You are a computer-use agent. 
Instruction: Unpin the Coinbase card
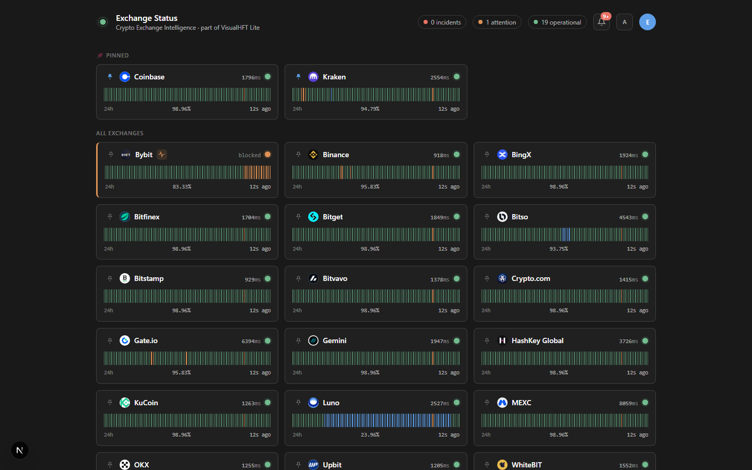coord(110,77)
